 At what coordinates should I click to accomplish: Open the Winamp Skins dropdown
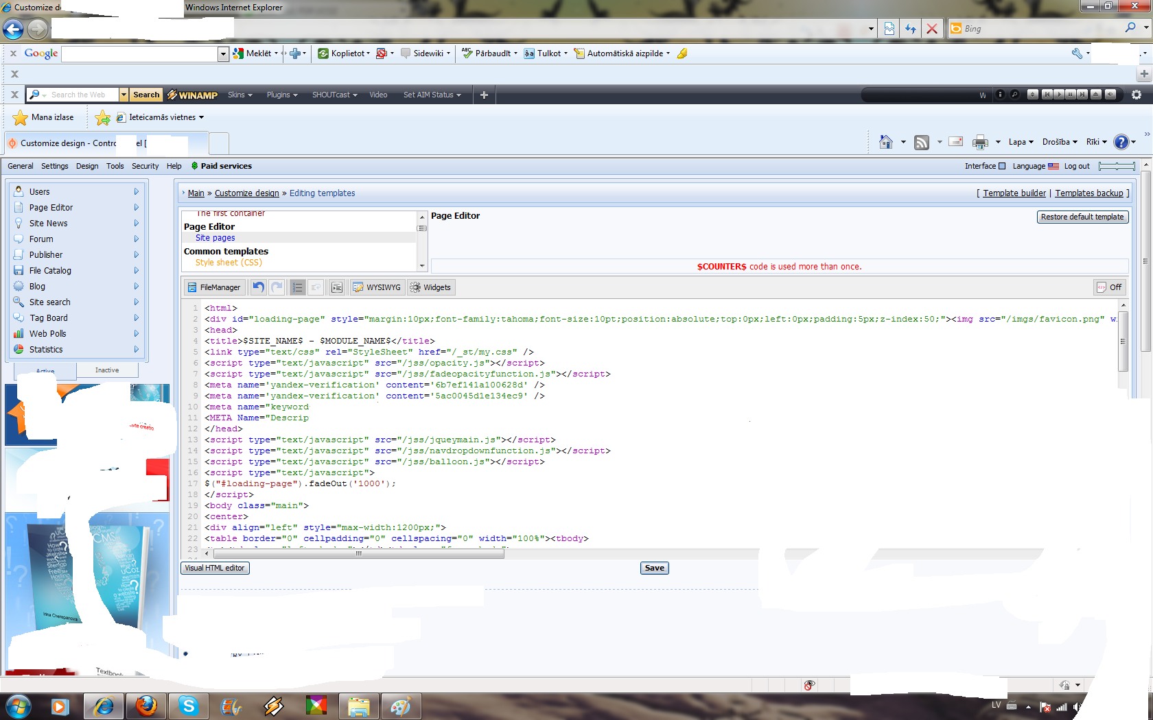[240, 95]
